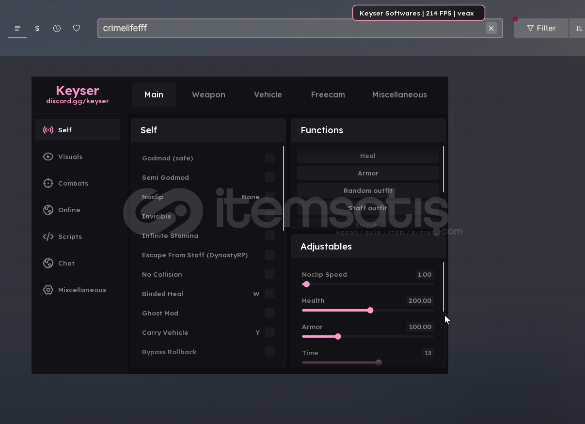Enable the Binded Heal checkbox

[269, 294]
